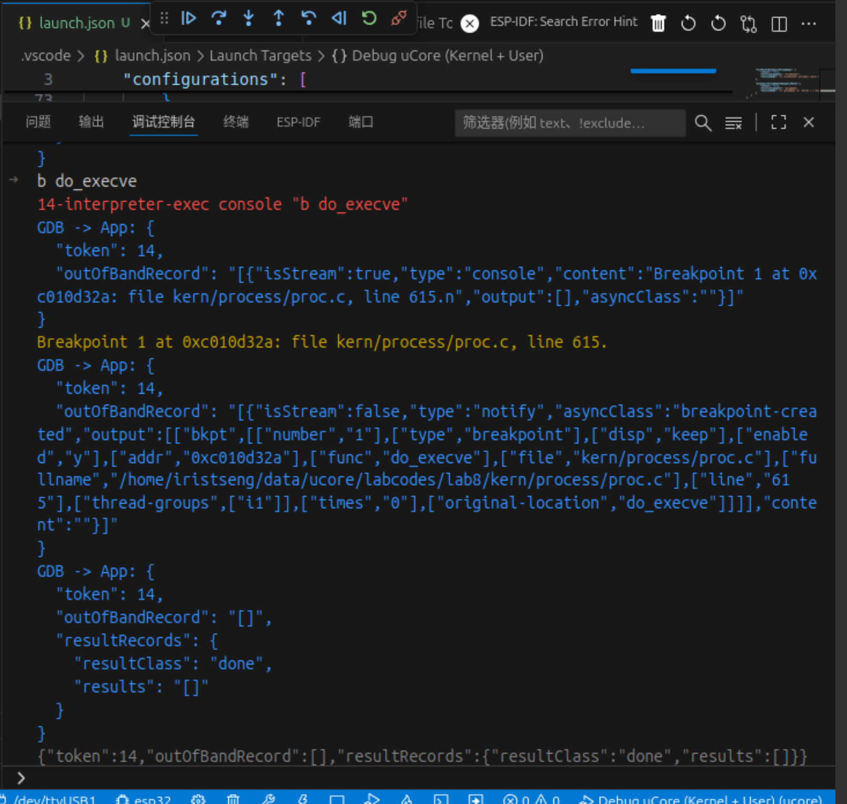Switch to the 终端 panel tab
Image resolution: width=847 pixels, height=804 pixels.
tap(236, 122)
